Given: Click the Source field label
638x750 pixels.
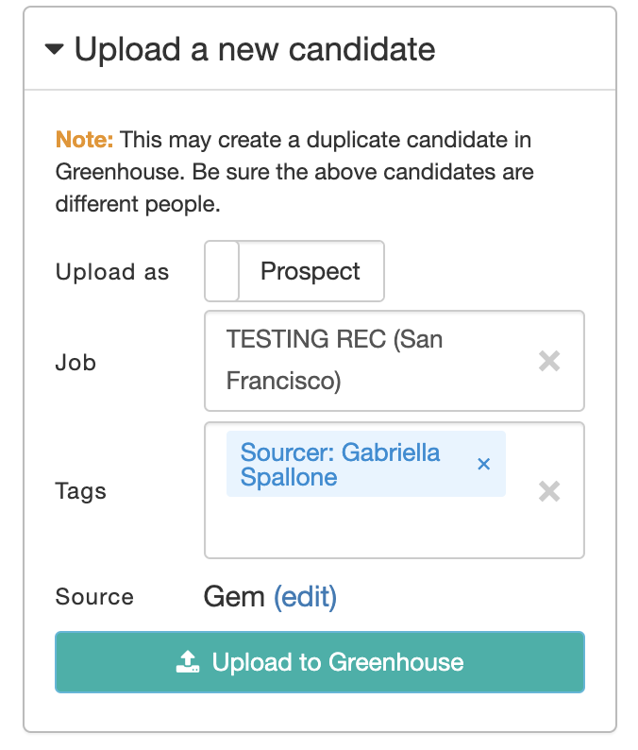Looking at the screenshot, I should [94, 597].
